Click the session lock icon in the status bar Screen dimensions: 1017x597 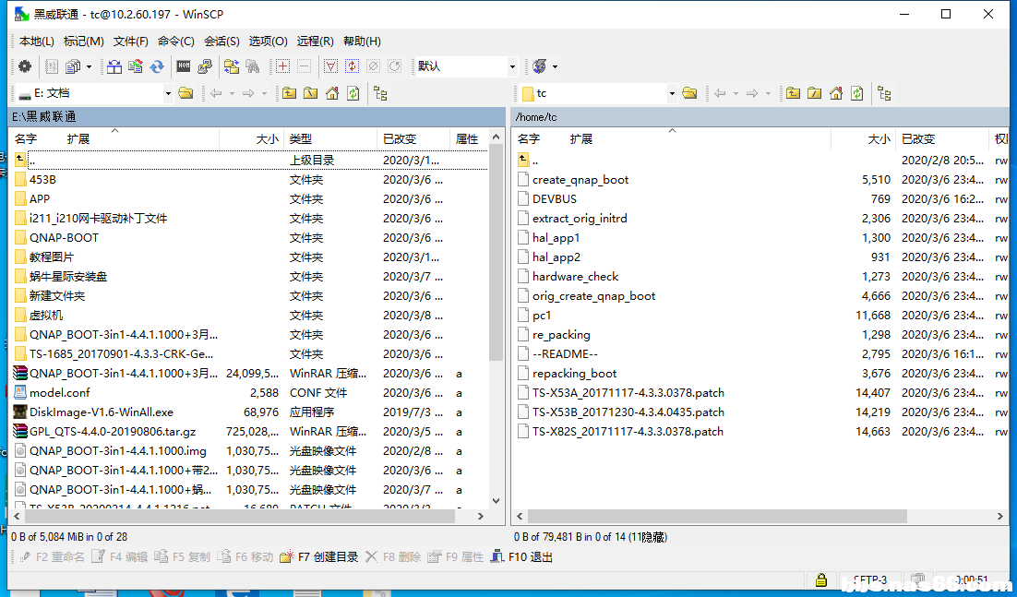point(820,579)
